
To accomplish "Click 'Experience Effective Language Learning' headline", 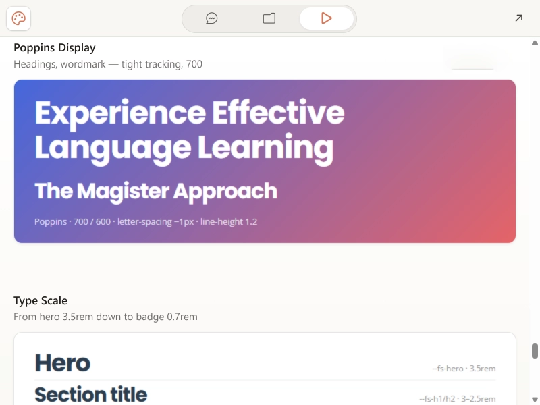I will 190,132.
